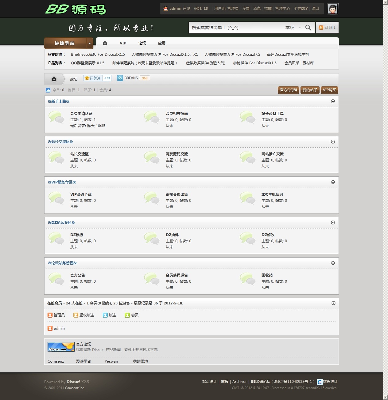This screenshot has width=388, height=400.
Task: Open 设置 in the top user bar
Action: [x=246, y=9]
